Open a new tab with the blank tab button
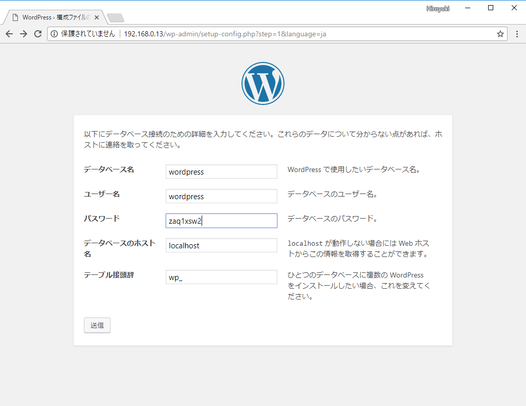 pyautogui.click(x=116, y=18)
